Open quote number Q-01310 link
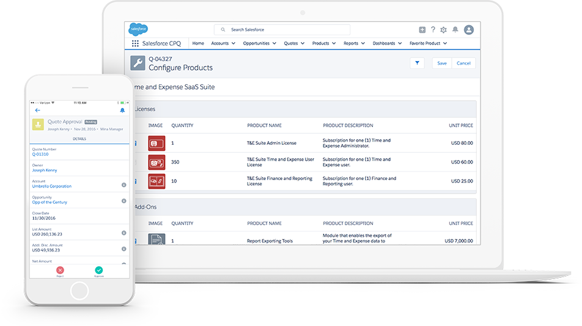 pyautogui.click(x=40, y=154)
